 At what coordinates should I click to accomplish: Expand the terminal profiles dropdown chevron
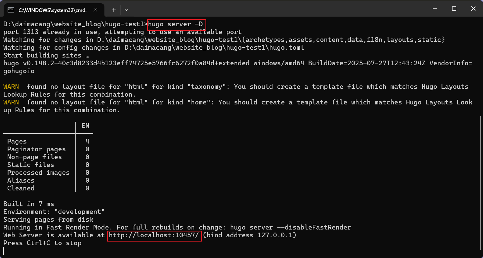[x=126, y=10]
